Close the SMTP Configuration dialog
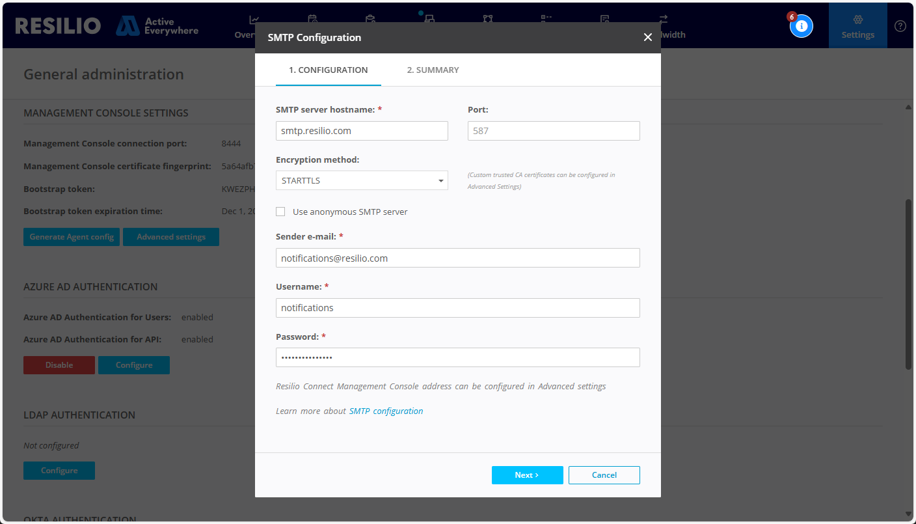This screenshot has height=524, width=916. (647, 38)
